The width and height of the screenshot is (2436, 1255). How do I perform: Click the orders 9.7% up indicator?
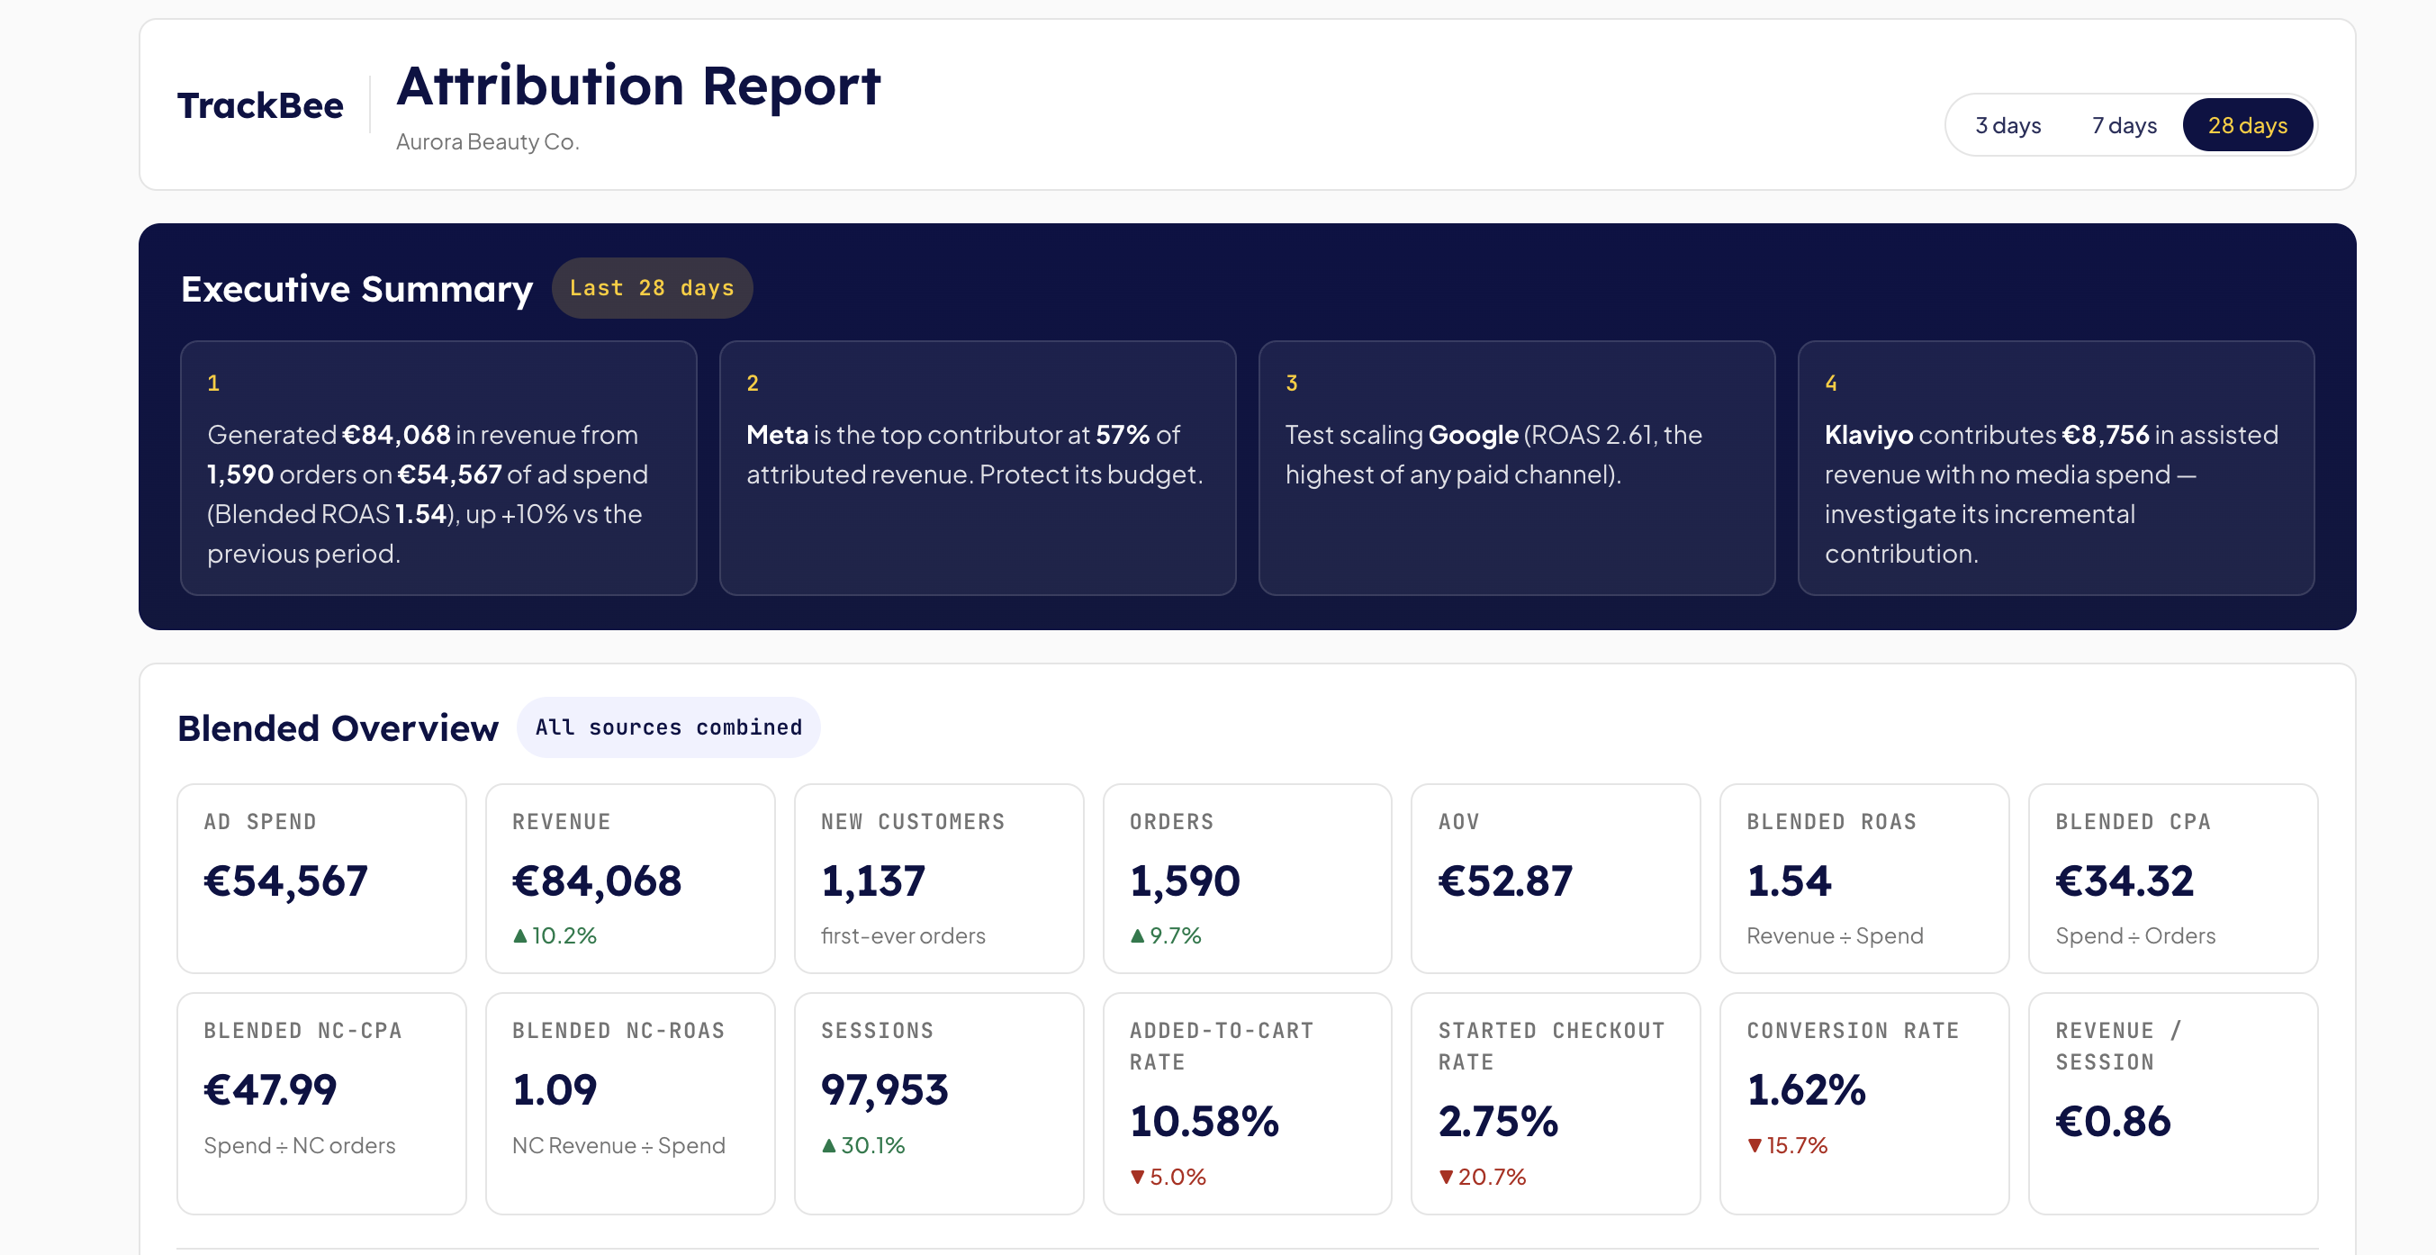pos(1165,935)
